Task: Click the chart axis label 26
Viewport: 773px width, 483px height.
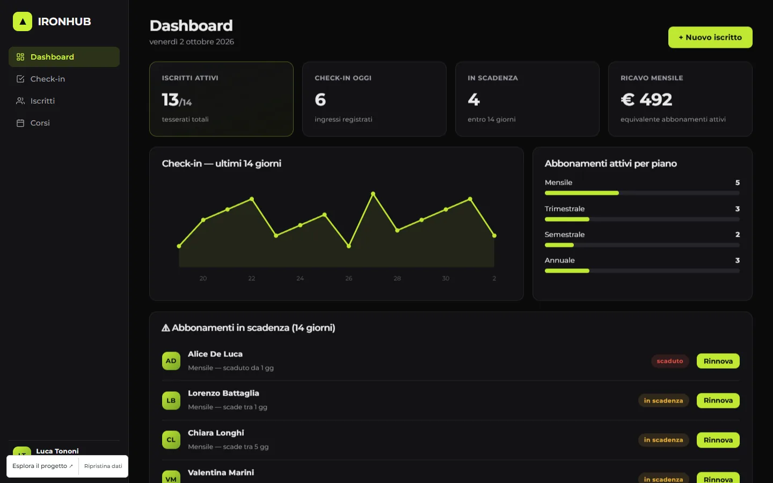Action: [349, 279]
